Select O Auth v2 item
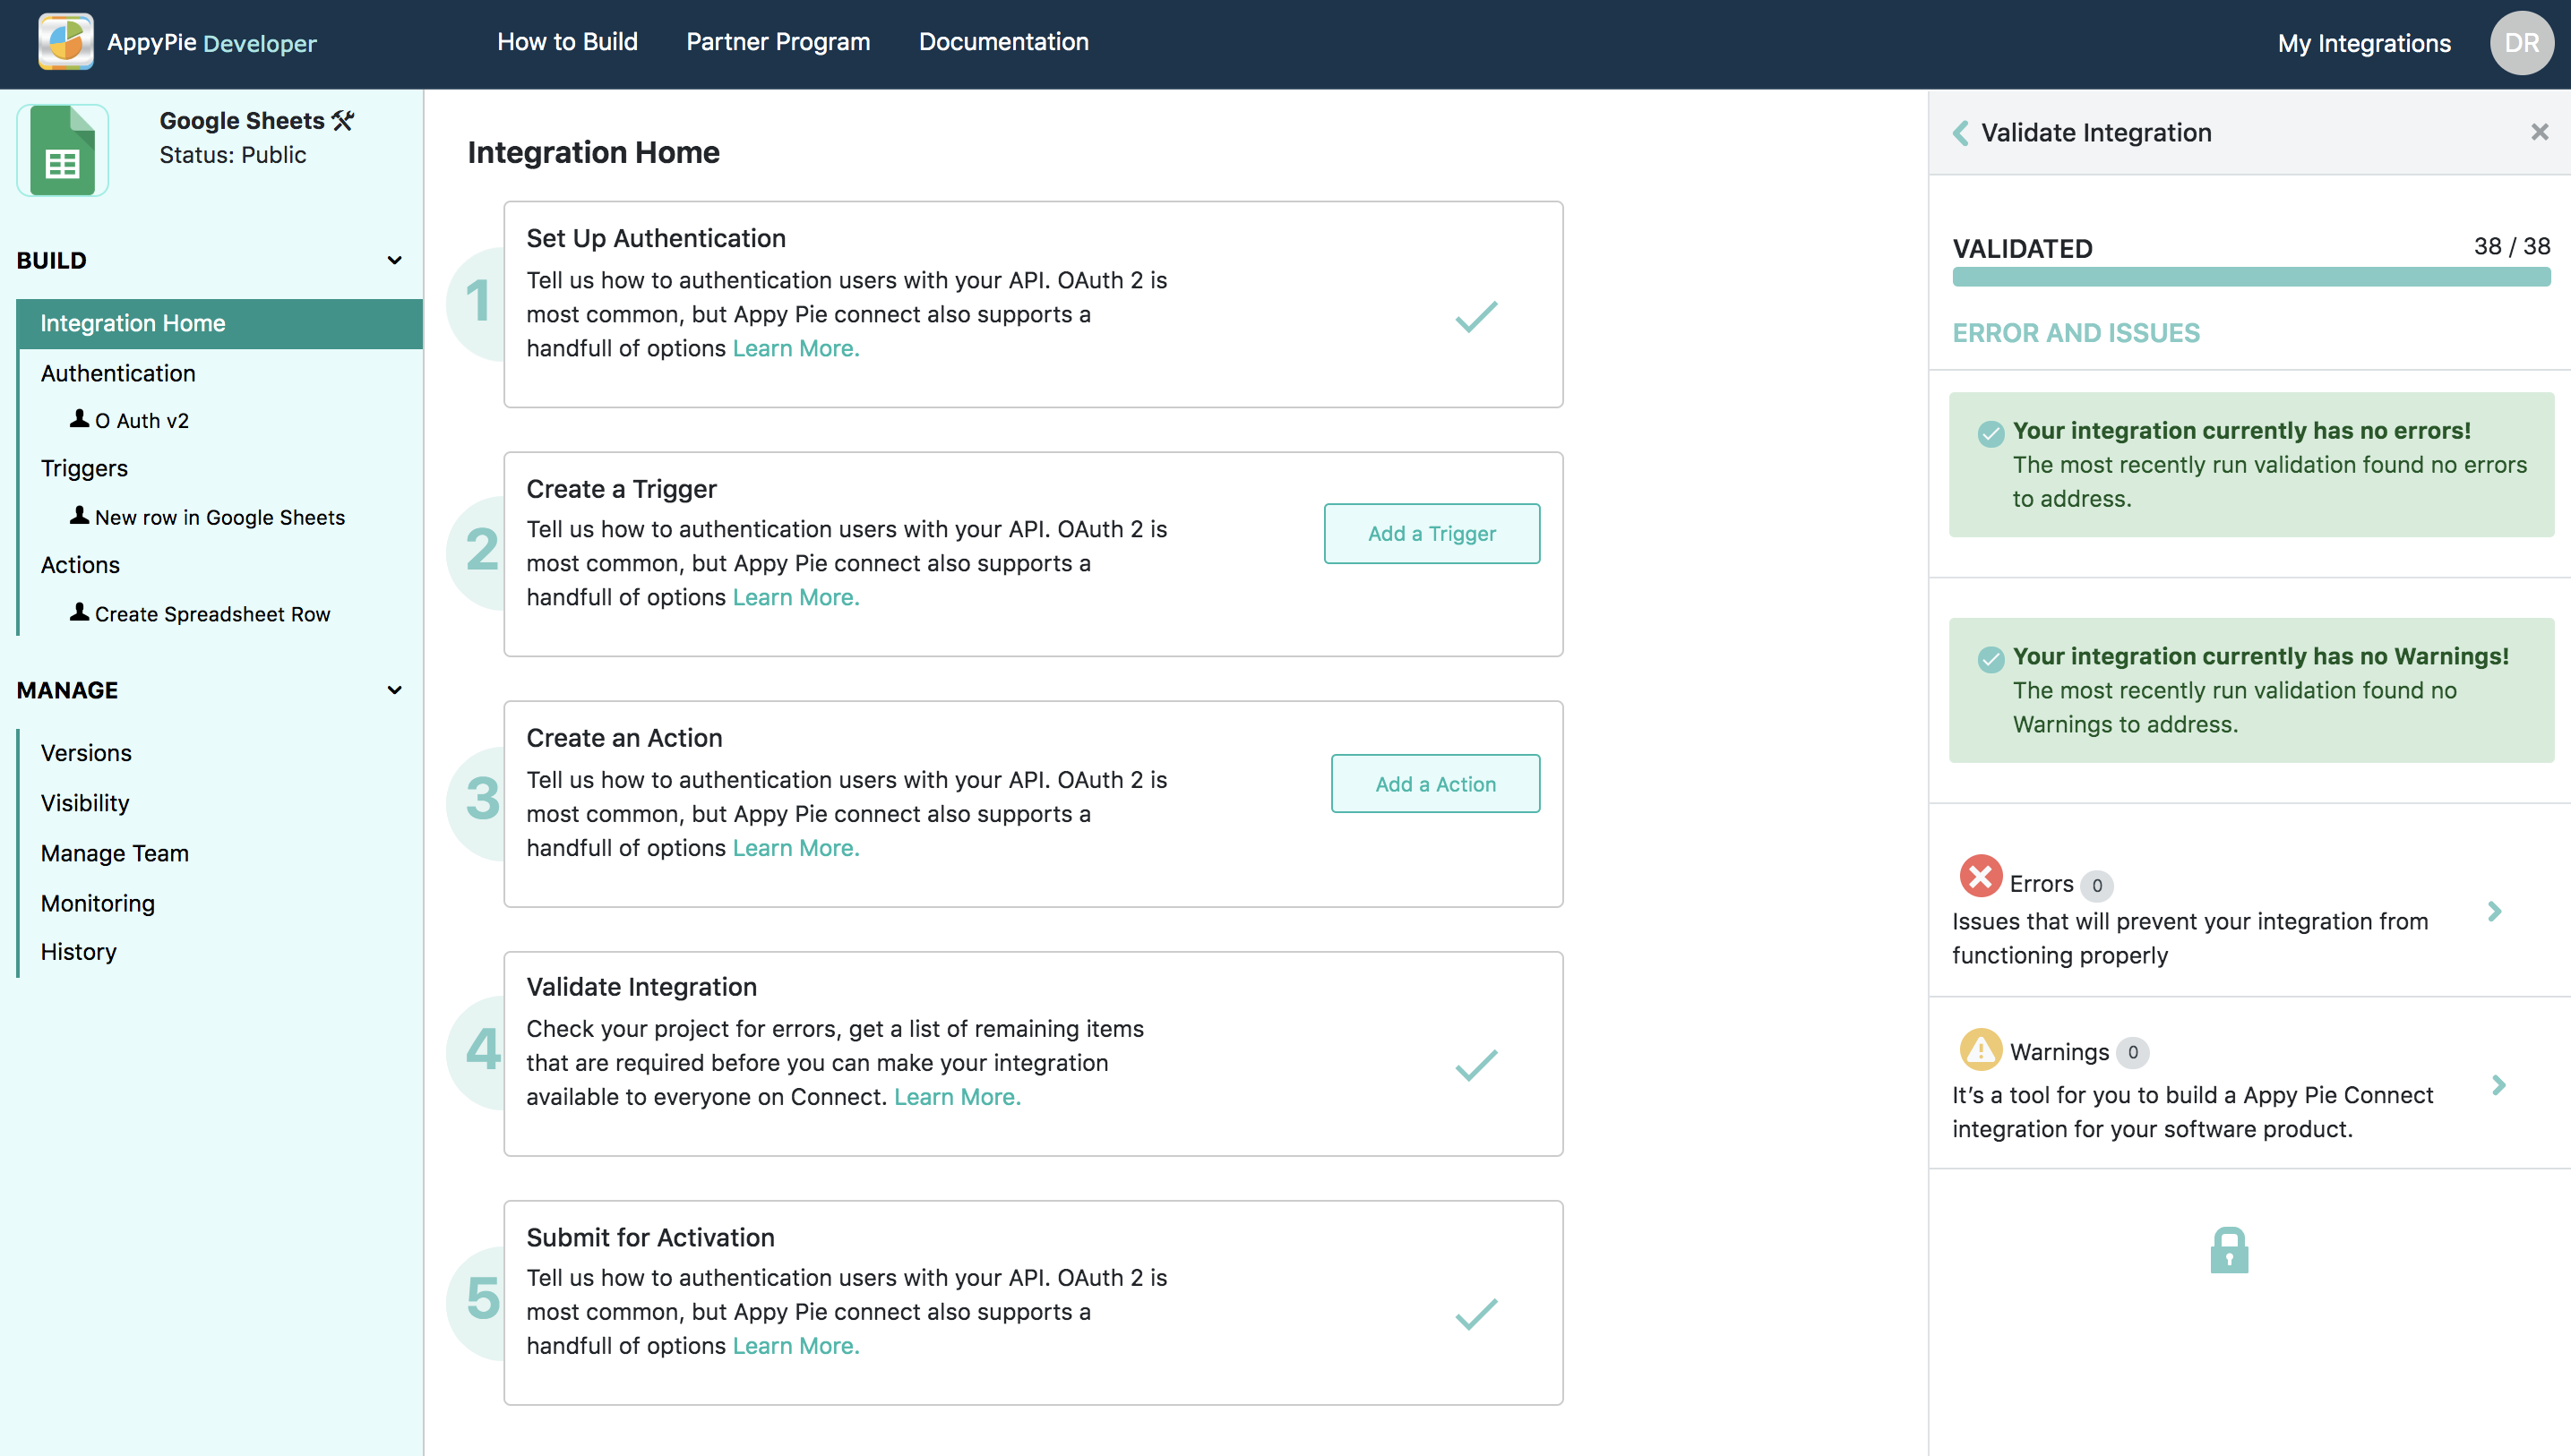The image size is (2571, 1456). 142,421
